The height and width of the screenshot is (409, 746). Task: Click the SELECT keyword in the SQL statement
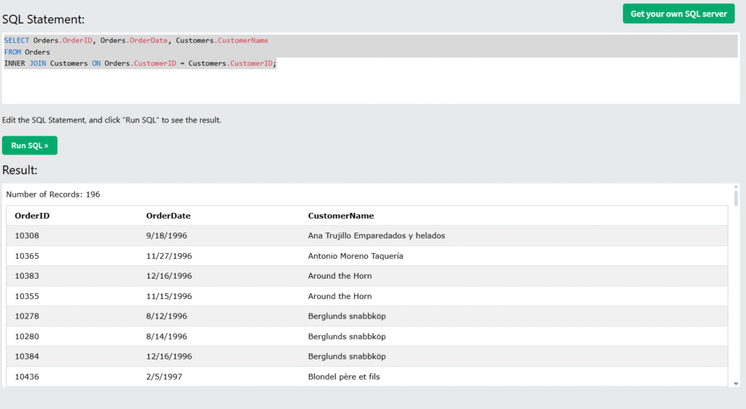click(x=16, y=40)
